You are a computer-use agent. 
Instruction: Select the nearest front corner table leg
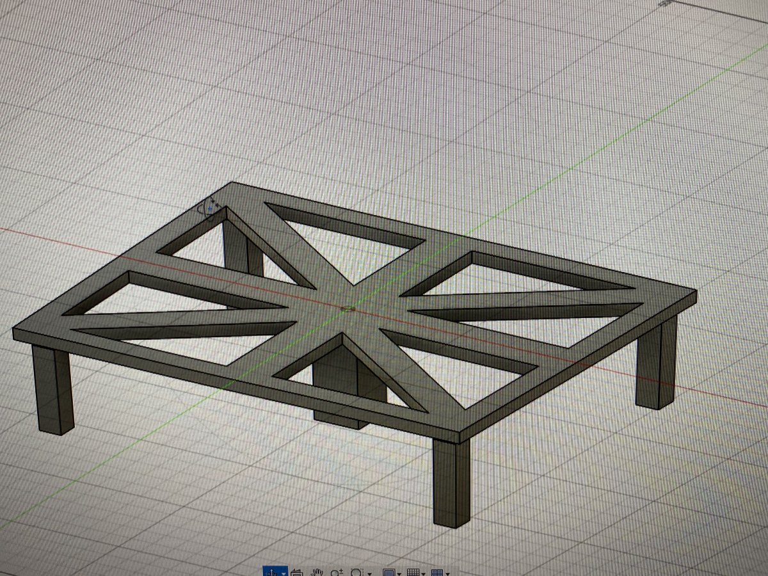point(452,484)
